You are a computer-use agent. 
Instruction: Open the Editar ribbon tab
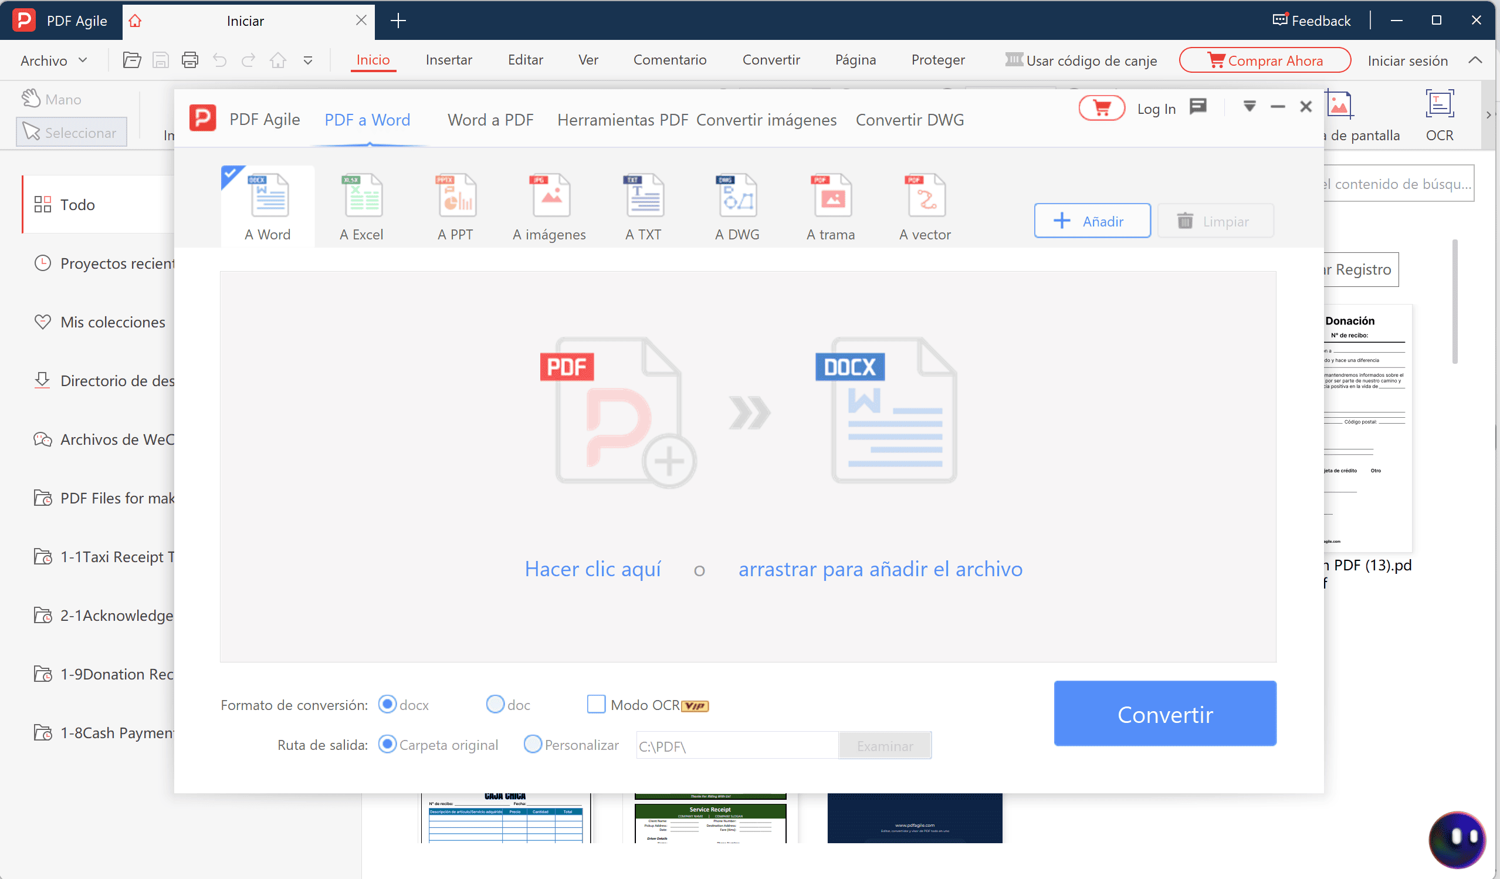coord(525,60)
